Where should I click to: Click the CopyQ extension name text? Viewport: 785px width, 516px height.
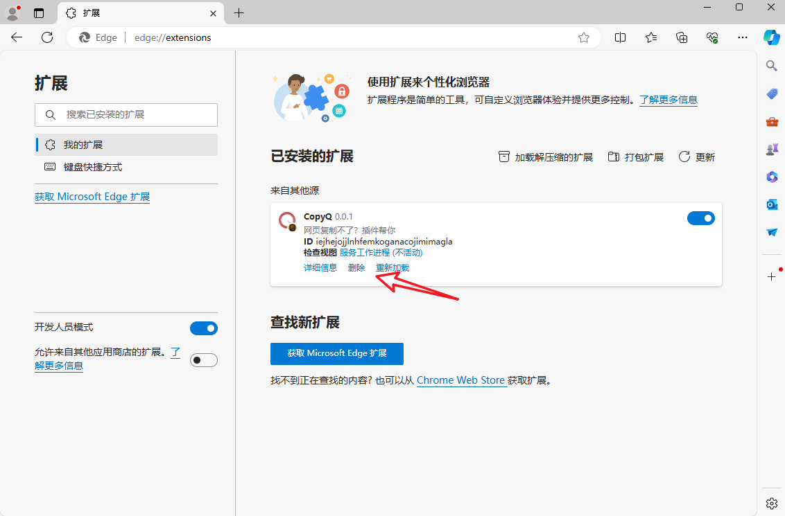tap(318, 217)
